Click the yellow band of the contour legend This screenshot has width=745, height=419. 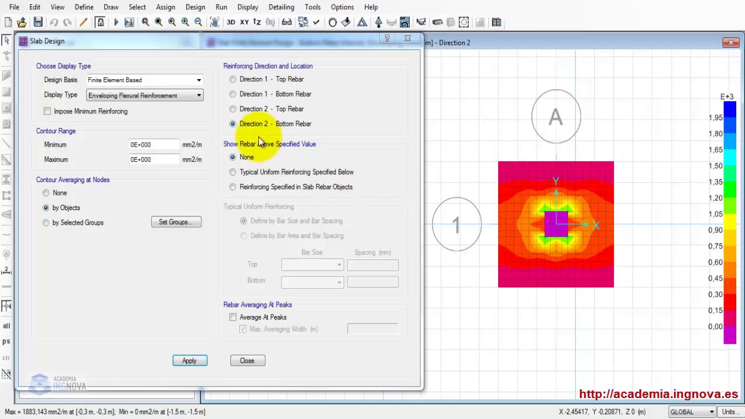(x=730, y=222)
